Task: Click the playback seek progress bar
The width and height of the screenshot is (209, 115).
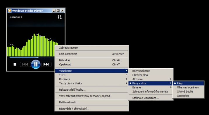Action: click(32, 58)
